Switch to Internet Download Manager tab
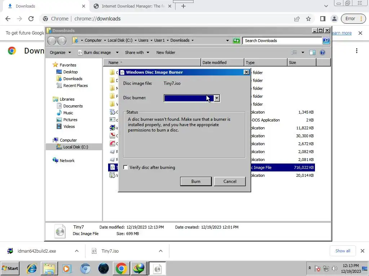This screenshot has height=276, width=369. (x=132, y=6)
